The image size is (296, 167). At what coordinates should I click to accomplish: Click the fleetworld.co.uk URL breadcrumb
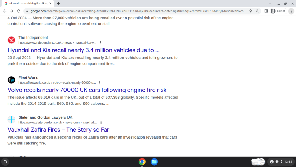57,83
